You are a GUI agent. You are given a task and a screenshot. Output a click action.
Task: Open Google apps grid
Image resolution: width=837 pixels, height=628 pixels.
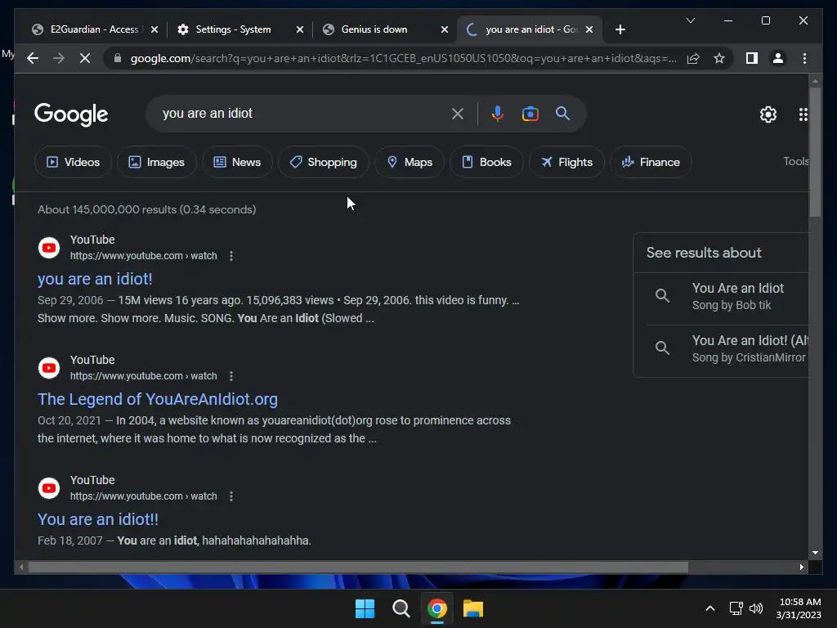pos(803,114)
